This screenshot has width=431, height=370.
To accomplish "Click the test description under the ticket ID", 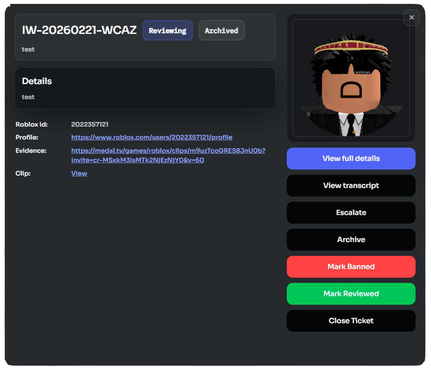I will coord(28,49).
